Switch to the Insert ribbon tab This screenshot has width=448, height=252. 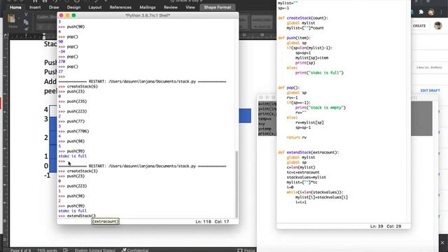click(35, 8)
